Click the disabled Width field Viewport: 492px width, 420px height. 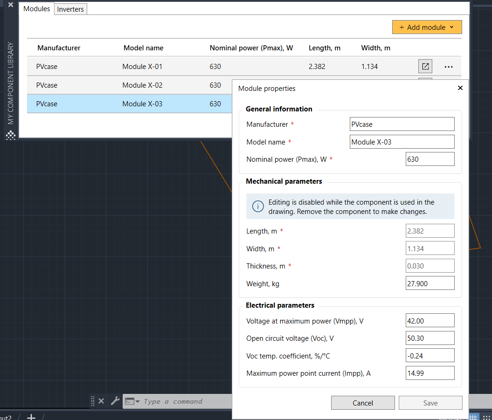430,248
